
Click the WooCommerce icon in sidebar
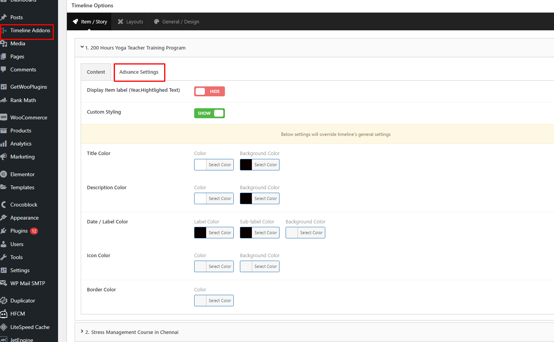[x=3, y=117]
